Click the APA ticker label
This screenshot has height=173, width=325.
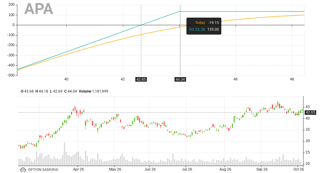click(39, 9)
